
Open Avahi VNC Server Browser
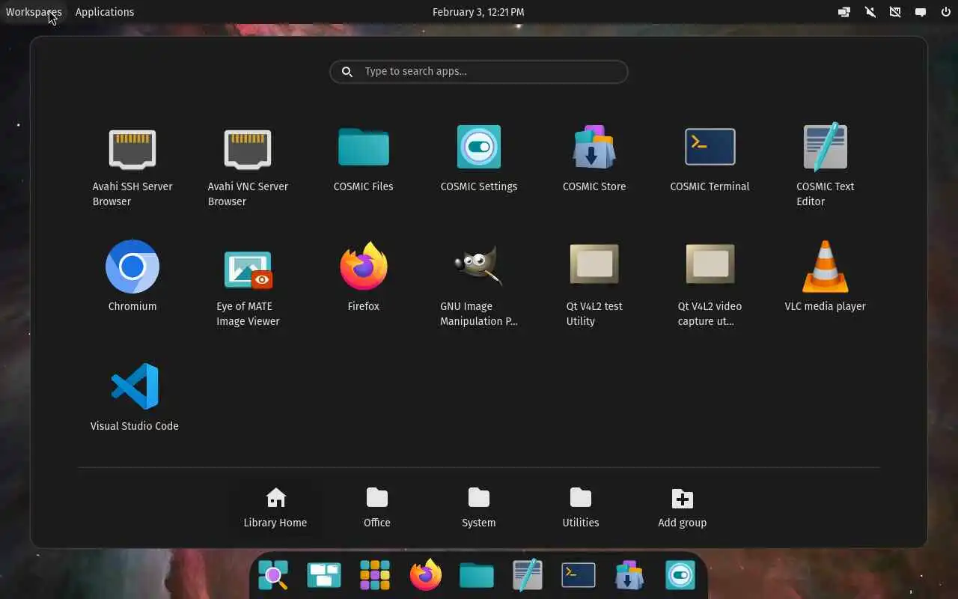click(248, 166)
